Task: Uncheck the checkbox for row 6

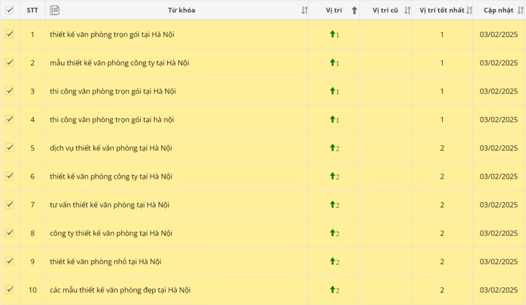Action: (x=9, y=176)
